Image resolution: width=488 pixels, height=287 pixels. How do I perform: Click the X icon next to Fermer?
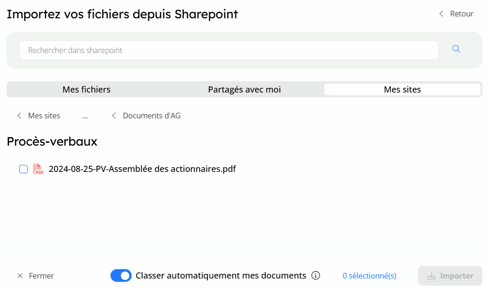pos(20,276)
